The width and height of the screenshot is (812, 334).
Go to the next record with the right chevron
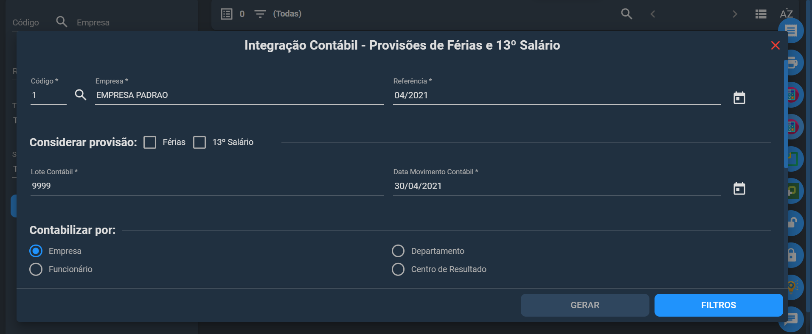[x=735, y=14]
